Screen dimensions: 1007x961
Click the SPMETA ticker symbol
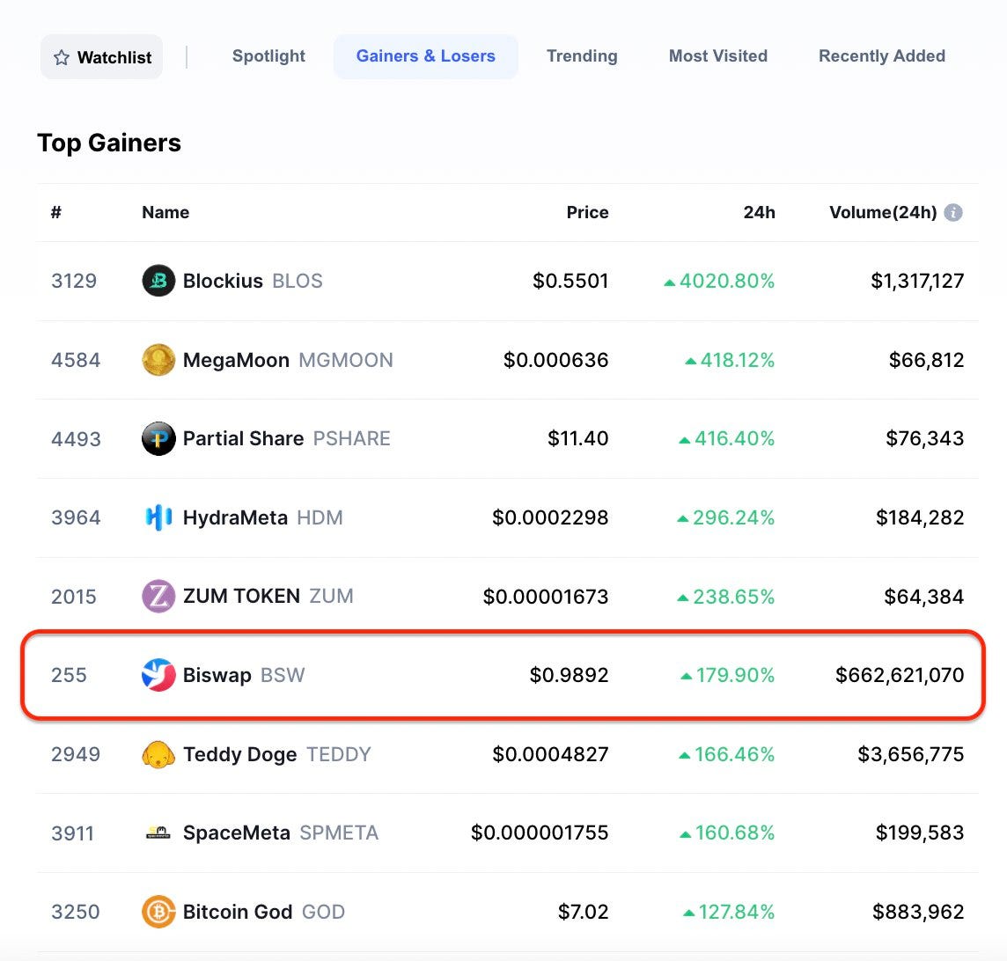[x=339, y=833]
